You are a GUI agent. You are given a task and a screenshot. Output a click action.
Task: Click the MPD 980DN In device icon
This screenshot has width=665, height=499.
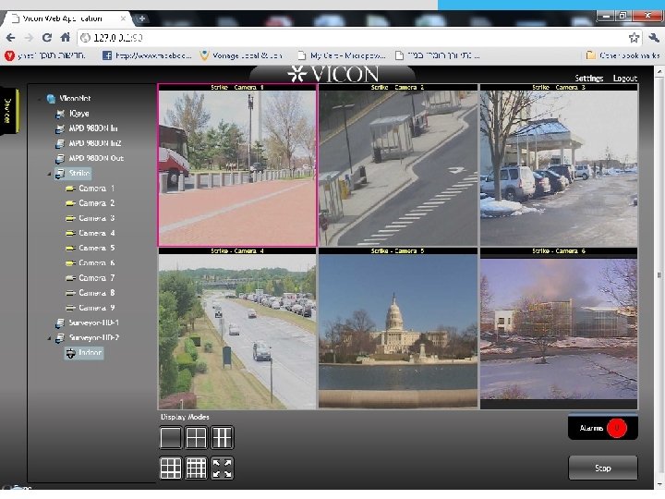[x=60, y=128]
